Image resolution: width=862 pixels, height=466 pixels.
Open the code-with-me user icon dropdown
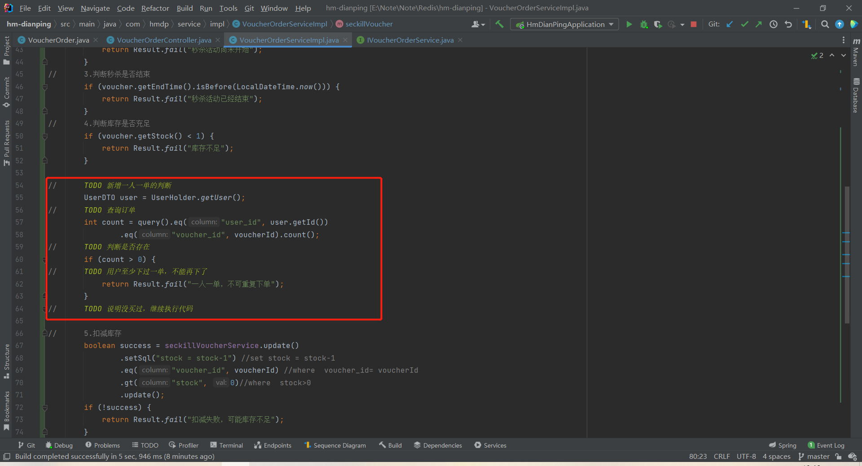click(478, 24)
